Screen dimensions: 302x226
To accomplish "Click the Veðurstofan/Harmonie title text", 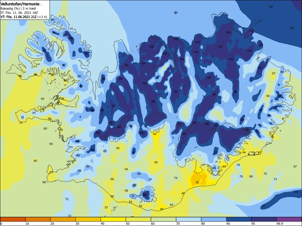I will [x=20, y=4].
